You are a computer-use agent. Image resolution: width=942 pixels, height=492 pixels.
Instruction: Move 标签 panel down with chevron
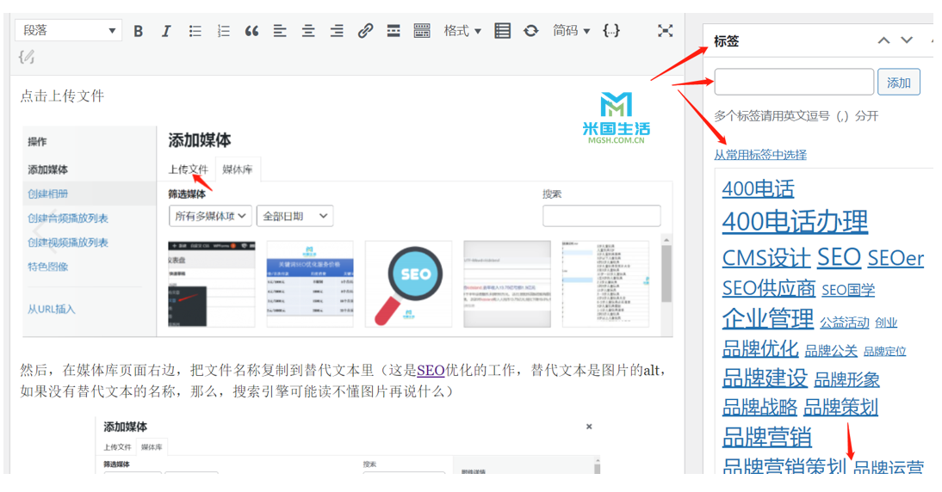907,40
